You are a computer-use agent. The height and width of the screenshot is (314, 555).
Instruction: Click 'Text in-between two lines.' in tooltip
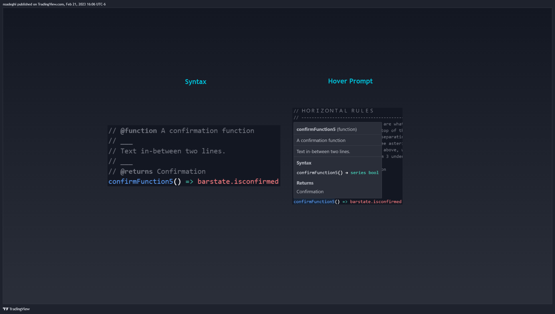pos(323,151)
